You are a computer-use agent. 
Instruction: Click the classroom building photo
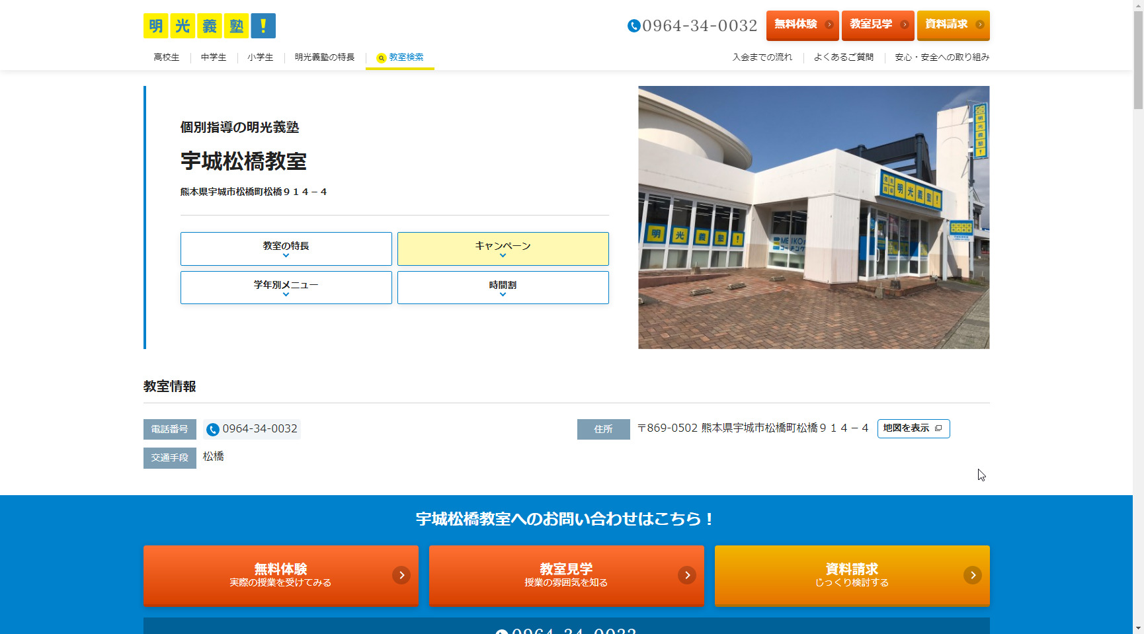(x=814, y=218)
